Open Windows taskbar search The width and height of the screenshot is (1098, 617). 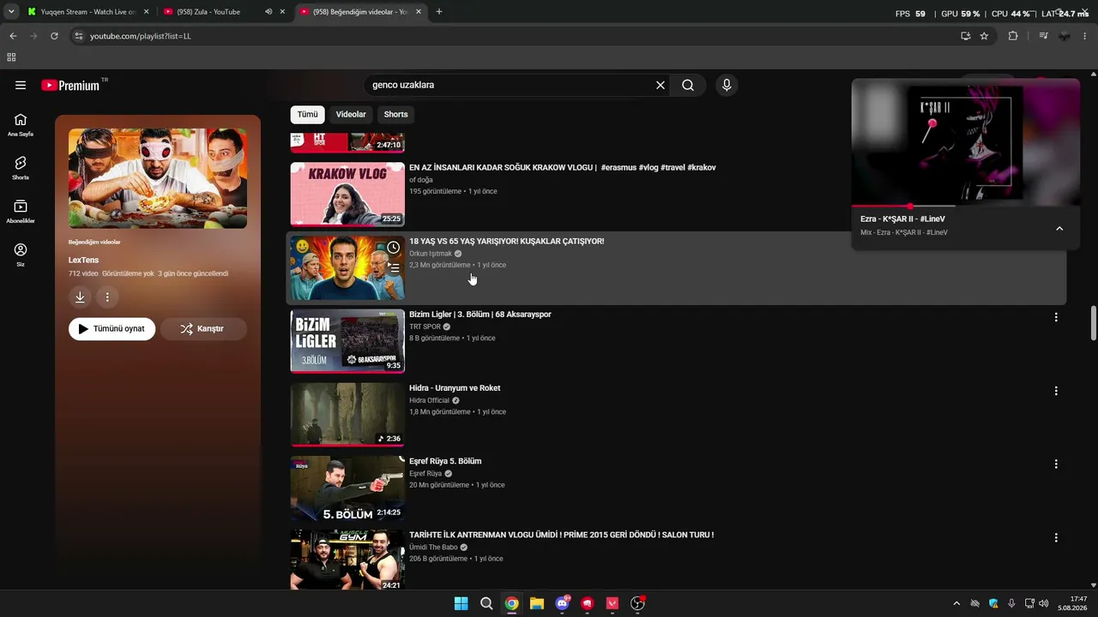486,603
